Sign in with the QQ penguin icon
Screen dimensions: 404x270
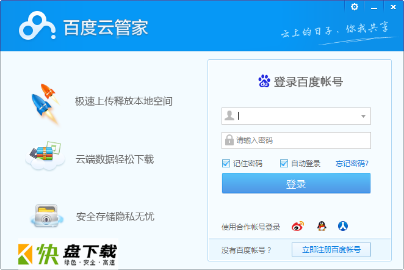(322, 226)
